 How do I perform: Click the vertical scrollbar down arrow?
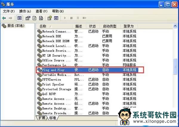coord(175,113)
